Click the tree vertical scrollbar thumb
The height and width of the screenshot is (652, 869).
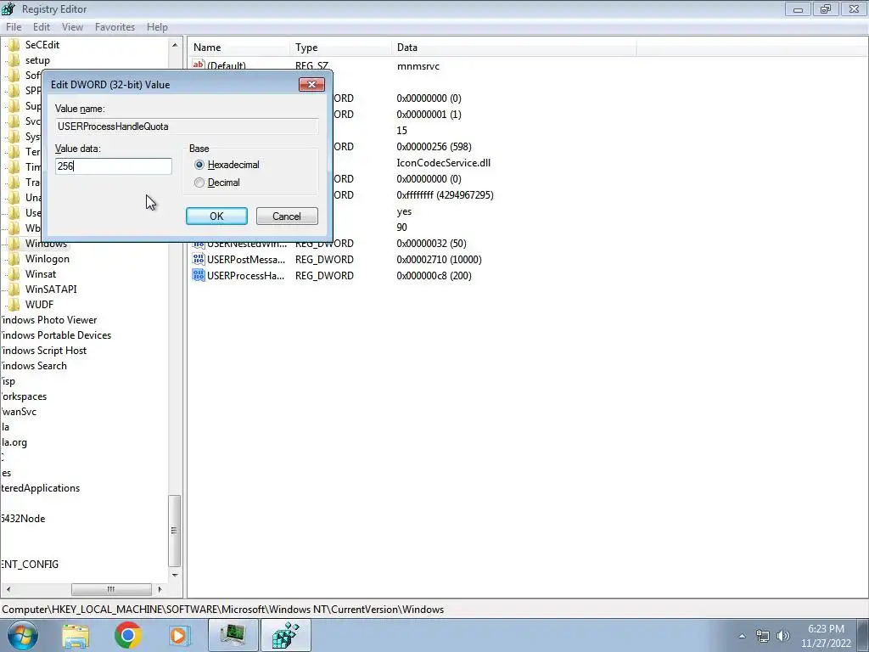(x=175, y=531)
